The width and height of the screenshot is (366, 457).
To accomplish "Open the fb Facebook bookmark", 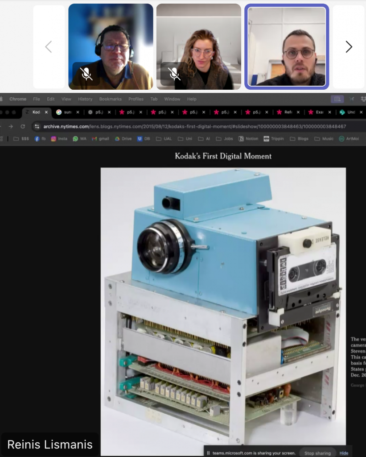I will (x=40, y=139).
